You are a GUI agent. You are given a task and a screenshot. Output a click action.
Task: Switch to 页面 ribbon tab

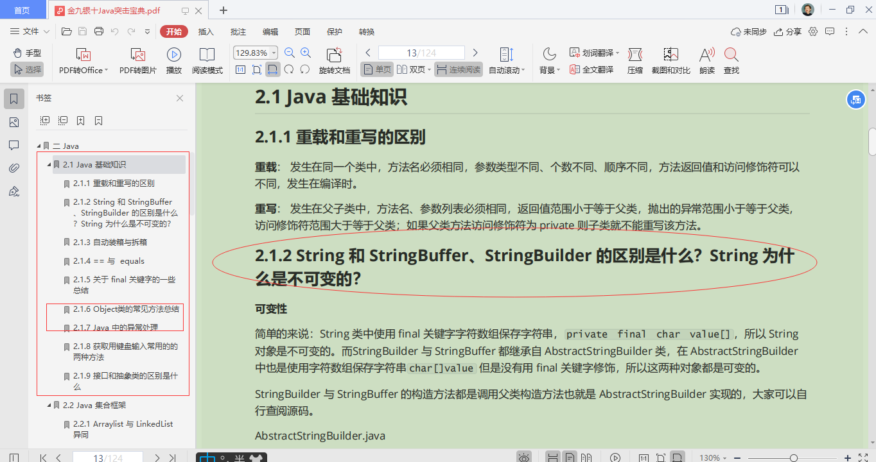pos(302,31)
